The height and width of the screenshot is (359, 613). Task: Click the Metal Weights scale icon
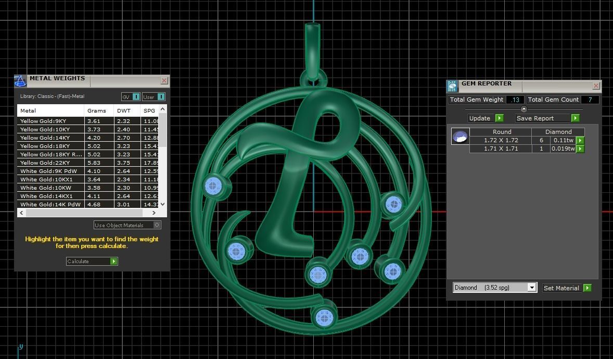pyautogui.click(x=20, y=81)
